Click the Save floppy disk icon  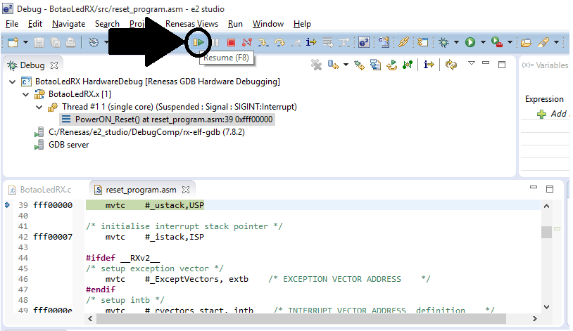39,43
